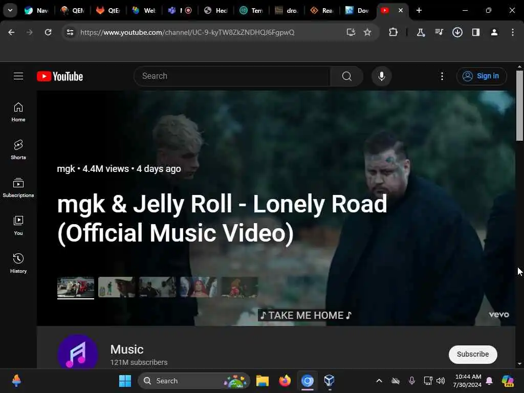Select the second carousel video thumbnail
This screenshot has height=393, width=524.
coord(117,287)
